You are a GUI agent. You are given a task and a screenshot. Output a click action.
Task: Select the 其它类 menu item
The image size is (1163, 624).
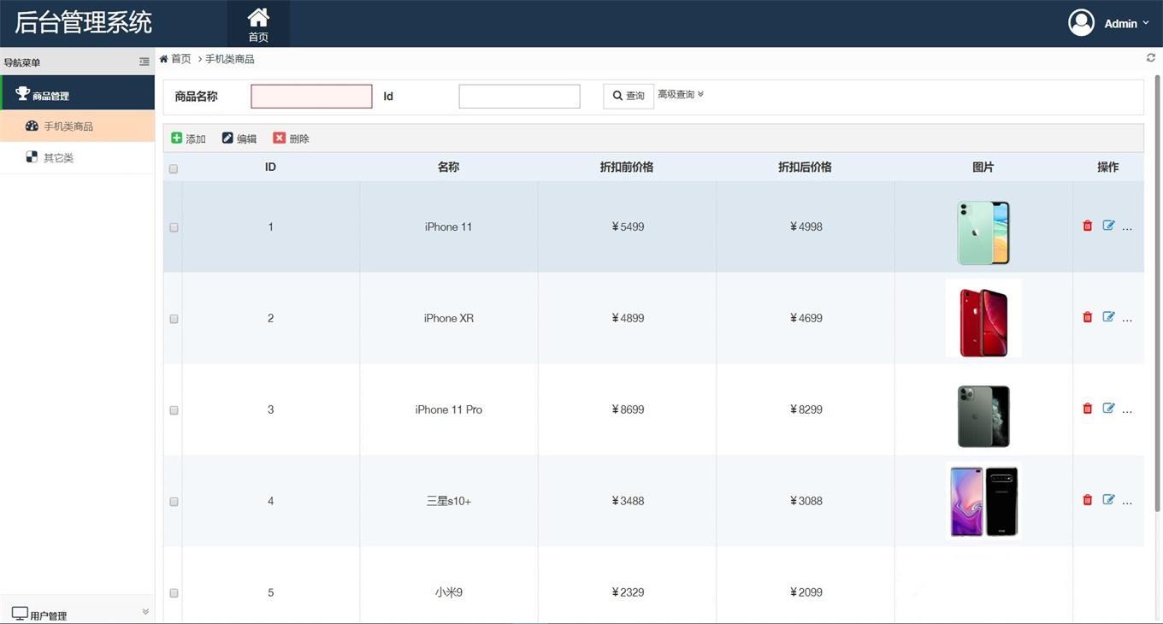[x=77, y=157]
